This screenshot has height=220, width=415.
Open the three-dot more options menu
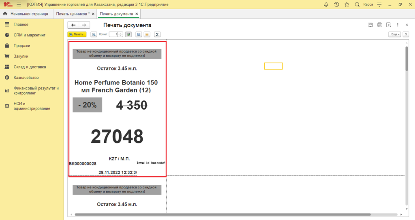click(398, 25)
